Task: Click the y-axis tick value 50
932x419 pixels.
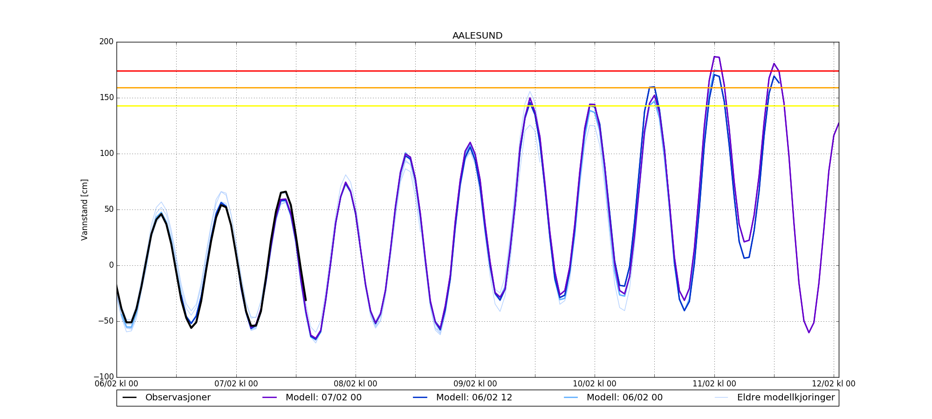Action: point(109,209)
